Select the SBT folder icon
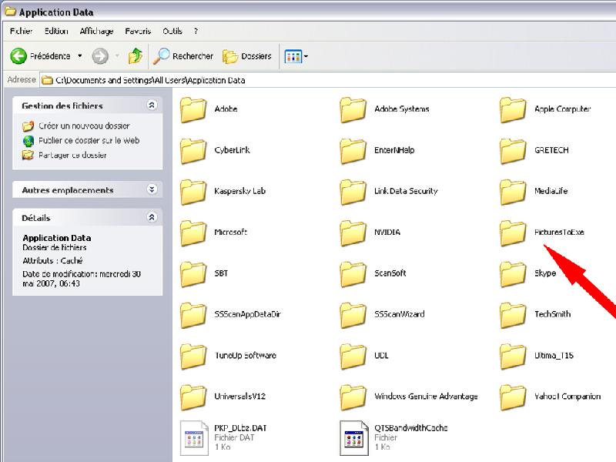The image size is (616, 462). click(x=193, y=274)
